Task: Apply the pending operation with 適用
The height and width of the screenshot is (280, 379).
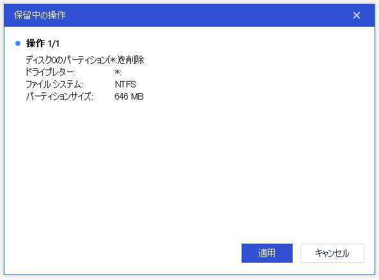Action: tap(267, 253)
